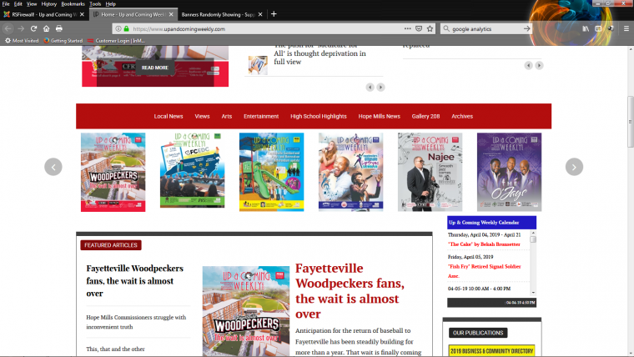This screenshot has height=357, width=634.
Task: Open the playground slide cover thumbnail
Action: [272, 172]
